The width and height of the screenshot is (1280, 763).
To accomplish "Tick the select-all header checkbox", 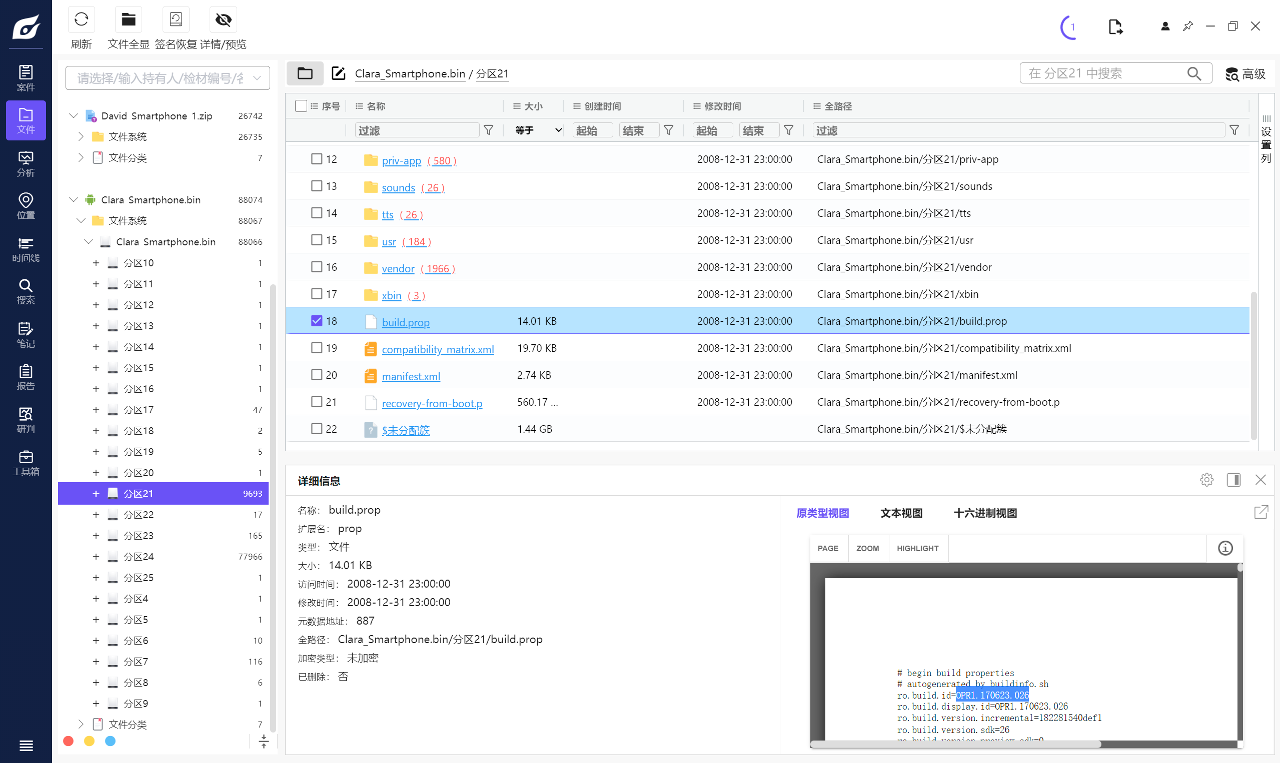I will click(301, 106).
